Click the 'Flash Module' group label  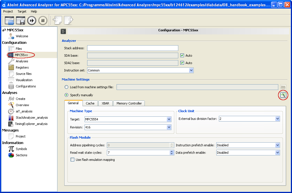(80, 137)
